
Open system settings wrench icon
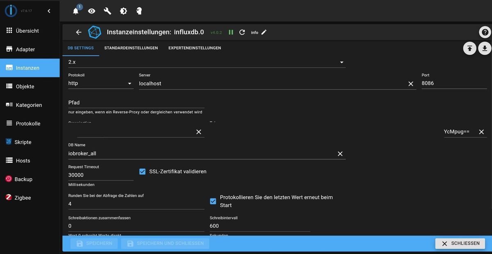click(x=107, y=11)
